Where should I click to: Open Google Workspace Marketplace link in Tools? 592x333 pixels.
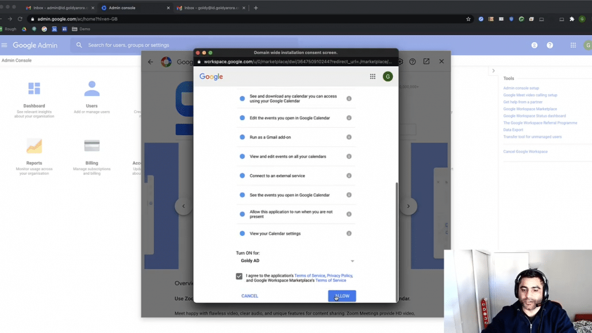(x=530, y=109)
